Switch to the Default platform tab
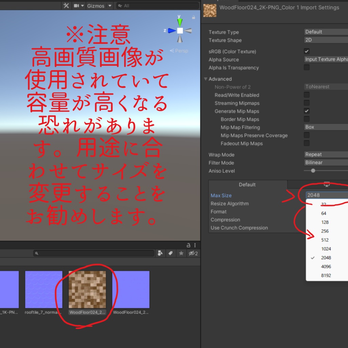 tap(247, 185)
